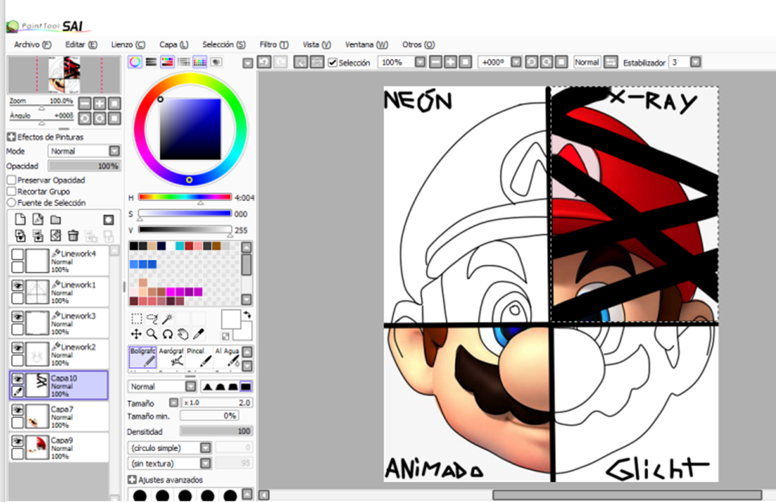Enable Recortar Grupo checkbox

coord(12,192)
